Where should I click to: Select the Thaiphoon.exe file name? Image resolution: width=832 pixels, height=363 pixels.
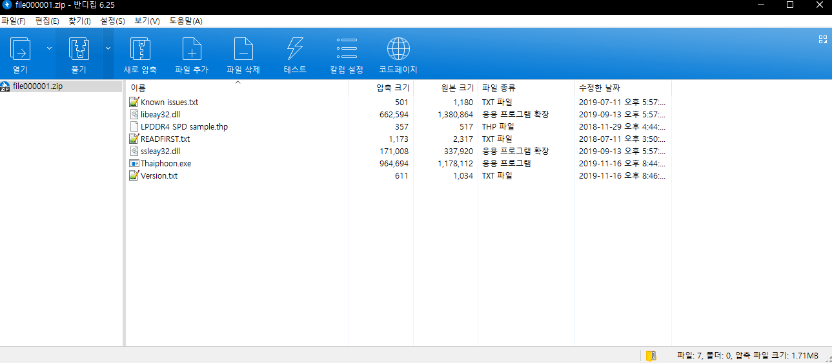click(x=166, y=163)
